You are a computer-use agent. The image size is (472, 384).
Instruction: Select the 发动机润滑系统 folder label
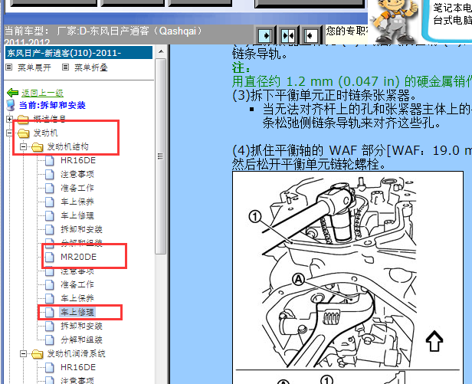tap(76, 353)
